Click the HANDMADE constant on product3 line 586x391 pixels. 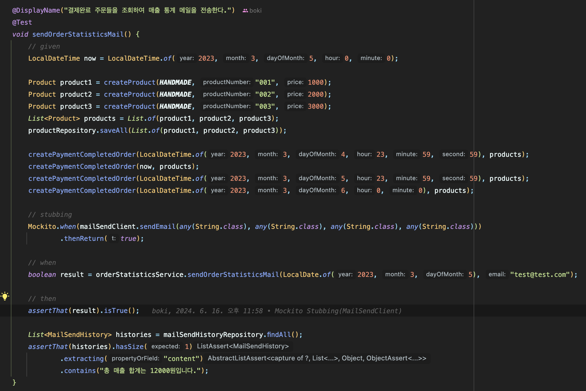(x=175, y=106)
